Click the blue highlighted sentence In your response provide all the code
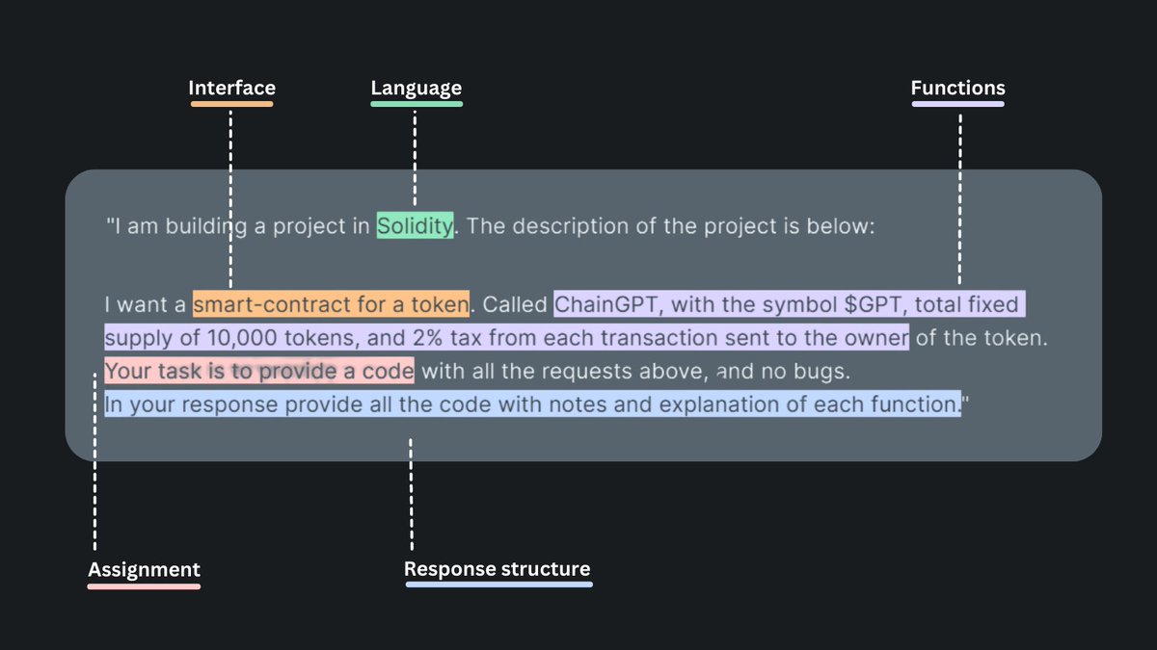The image size is (1157, 650). coord(532,403)
